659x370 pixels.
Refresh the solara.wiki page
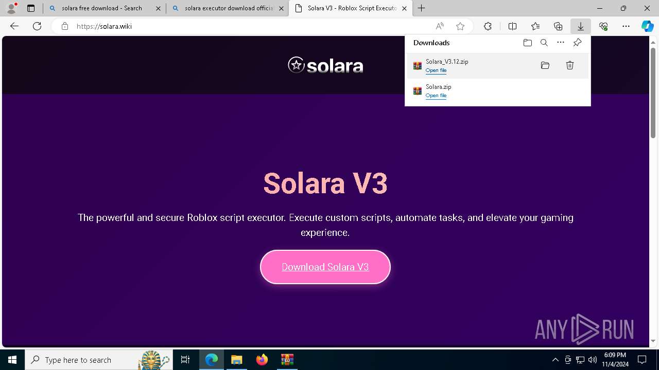click(37, 26)
